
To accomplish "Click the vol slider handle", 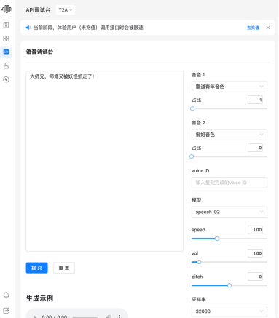I will [199, 262].
